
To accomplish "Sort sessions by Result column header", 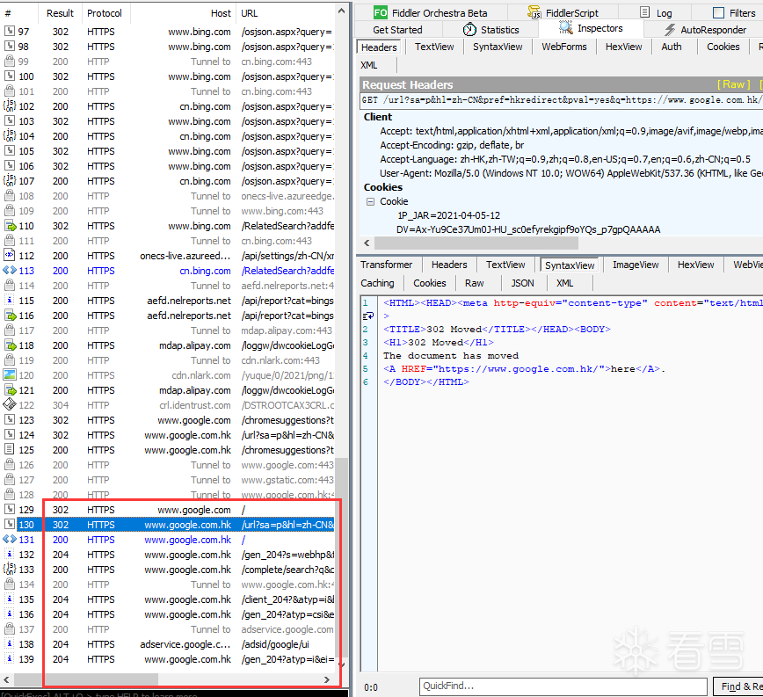I will point(60,13).
